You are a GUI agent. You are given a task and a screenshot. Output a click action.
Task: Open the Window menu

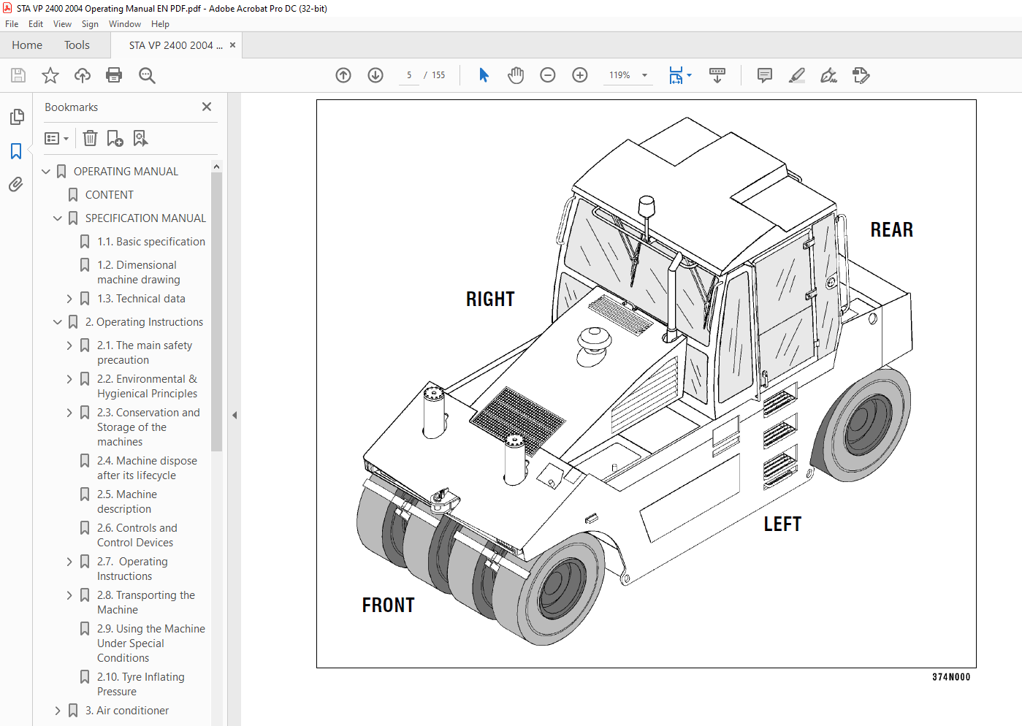pos(125,24)
